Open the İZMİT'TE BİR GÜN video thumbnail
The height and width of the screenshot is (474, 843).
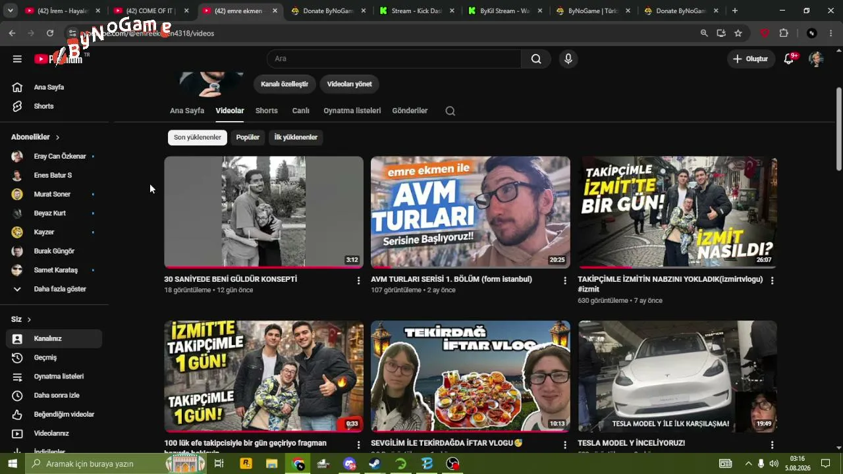(x=678, y=212)
